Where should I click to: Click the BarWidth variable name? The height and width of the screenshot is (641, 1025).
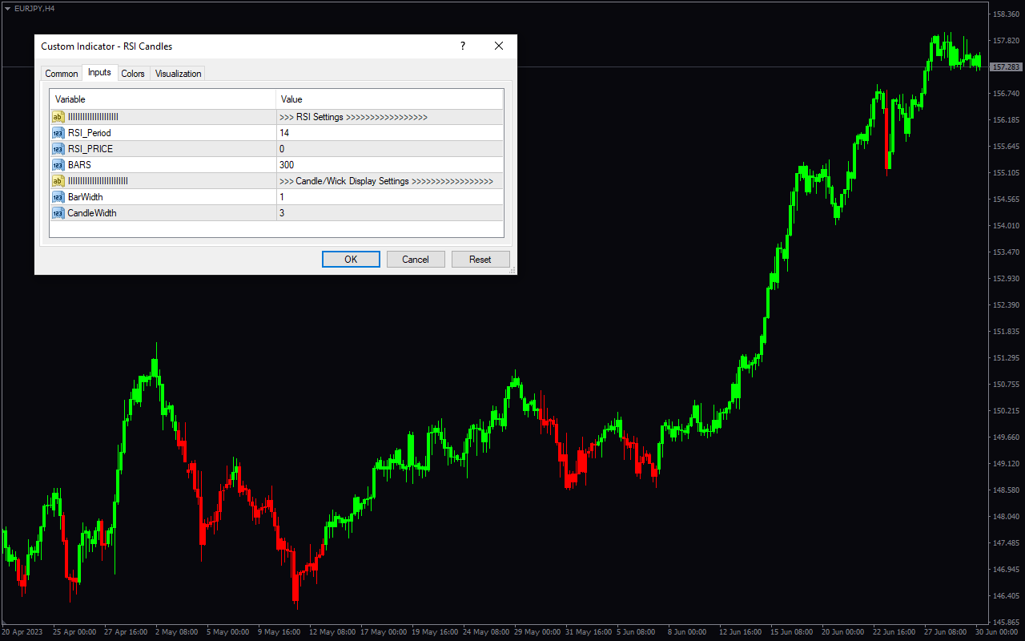pyautogui.click(x=86, y=197)
